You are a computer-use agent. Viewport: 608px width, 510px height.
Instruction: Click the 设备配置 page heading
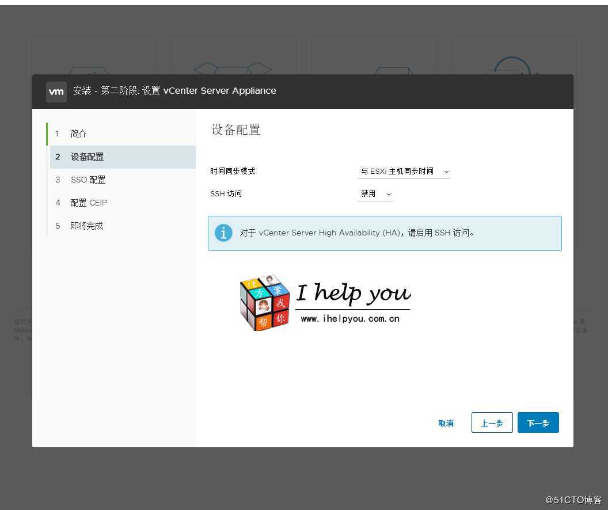pyautogui.click(x=235, y=130)
